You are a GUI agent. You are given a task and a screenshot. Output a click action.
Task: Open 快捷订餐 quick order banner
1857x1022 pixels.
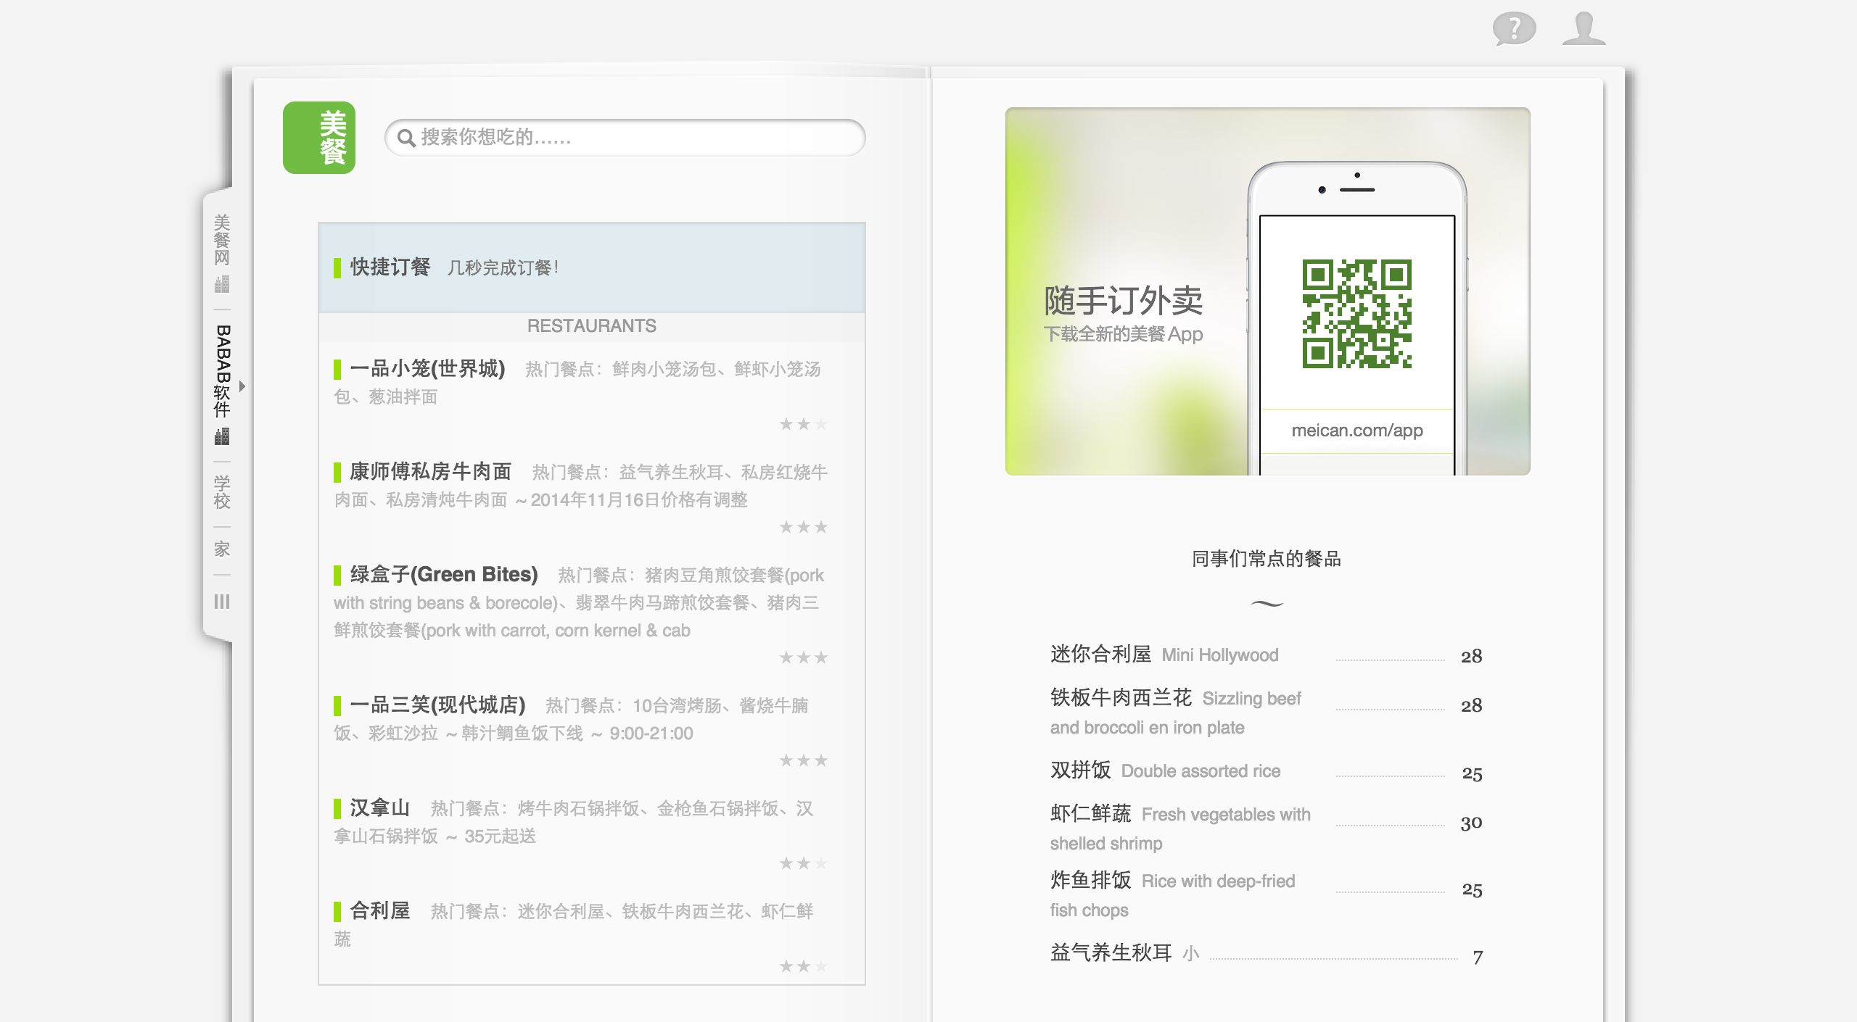(x=592, y=267)
